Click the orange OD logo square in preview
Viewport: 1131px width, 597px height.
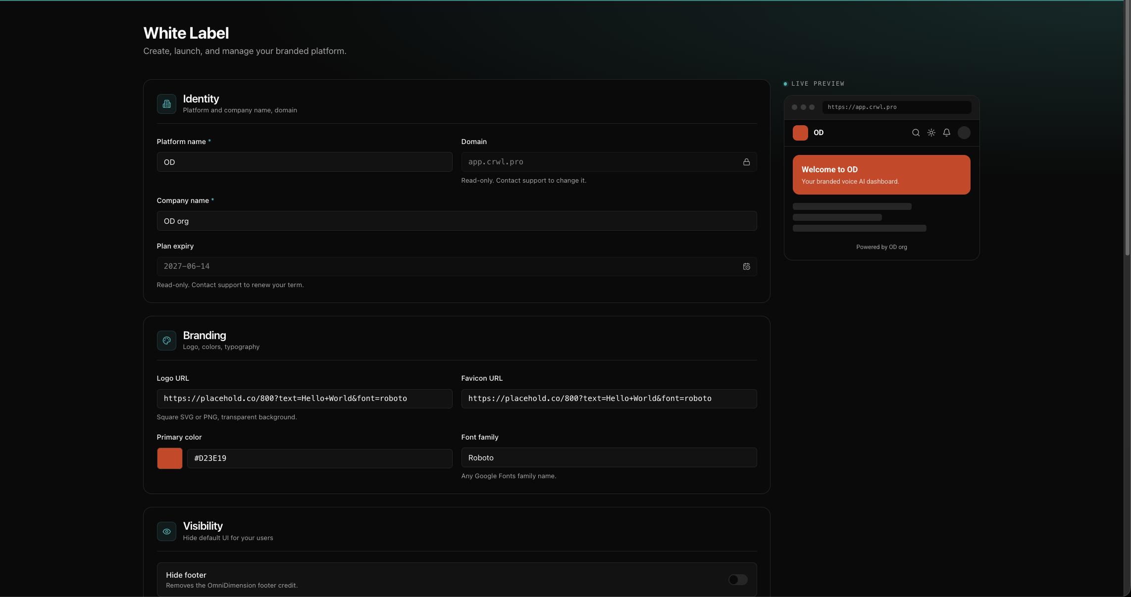(x=800, y=133)
